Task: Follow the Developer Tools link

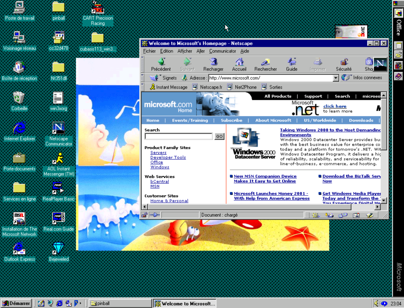Action: [168, 157]
